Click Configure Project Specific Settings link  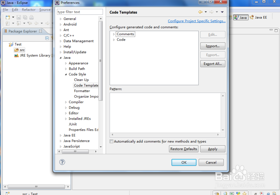(197, 21)
